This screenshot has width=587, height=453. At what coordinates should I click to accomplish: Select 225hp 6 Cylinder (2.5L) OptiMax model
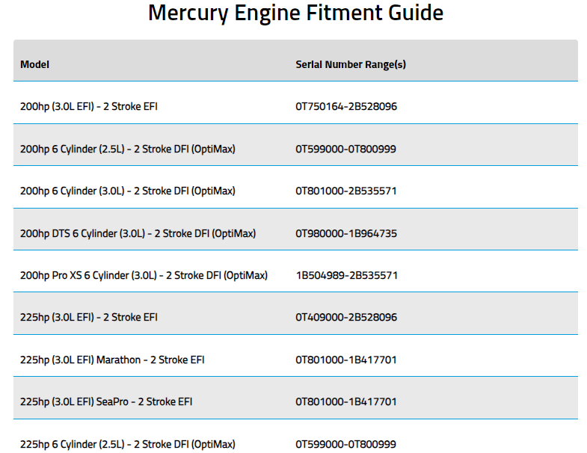coord(128,444)
